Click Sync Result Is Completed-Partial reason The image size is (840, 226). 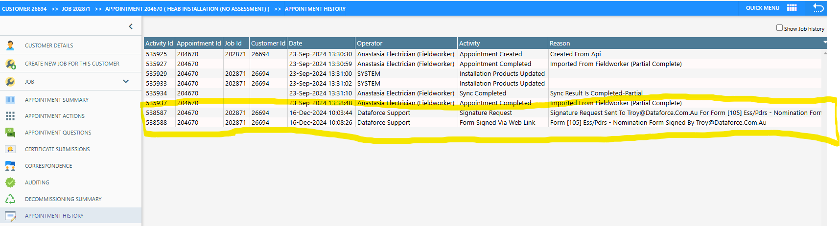coord(596,93)
